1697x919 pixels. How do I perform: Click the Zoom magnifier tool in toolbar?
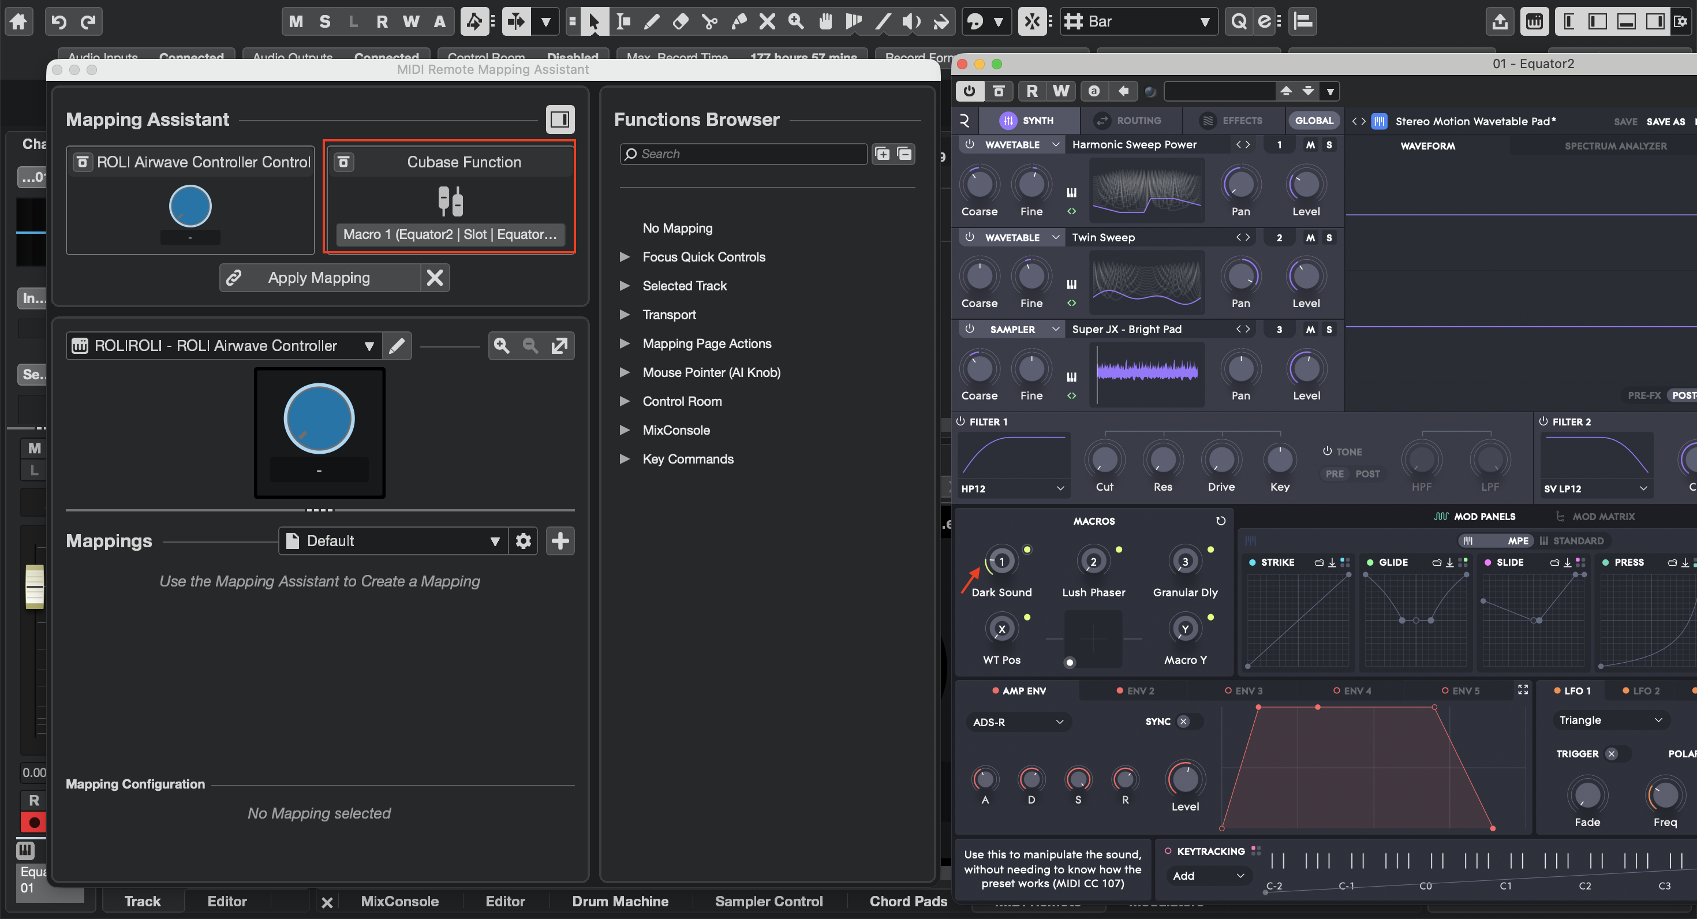796,22
